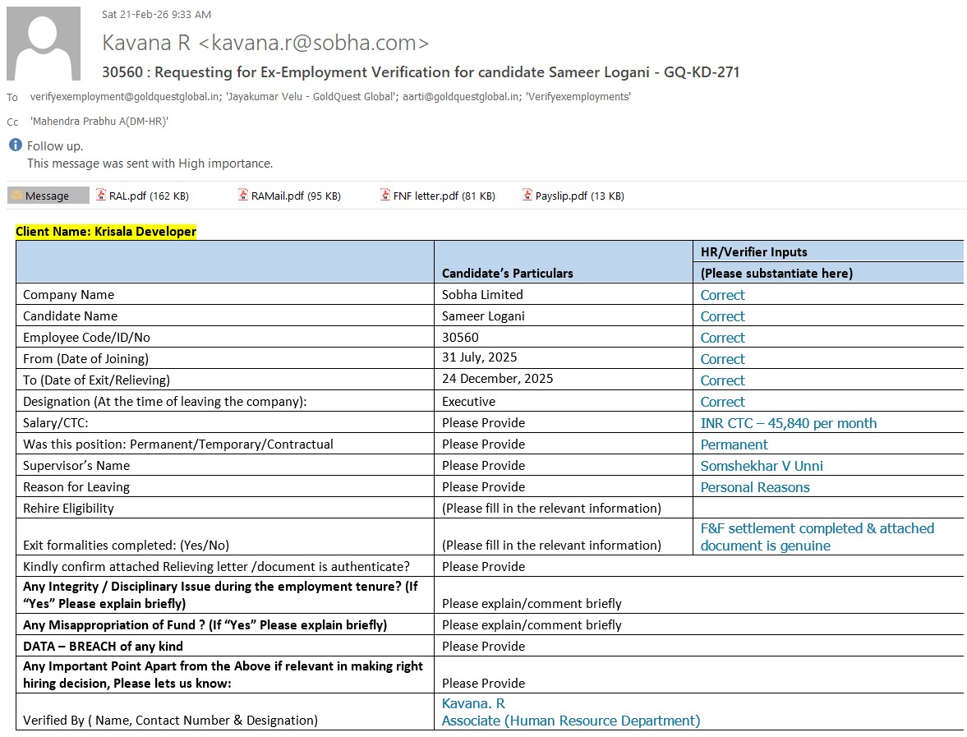Click the salary value INR CTC – 45,840 cell
This screenshot has width=967, height=737.
coord(788,423)
